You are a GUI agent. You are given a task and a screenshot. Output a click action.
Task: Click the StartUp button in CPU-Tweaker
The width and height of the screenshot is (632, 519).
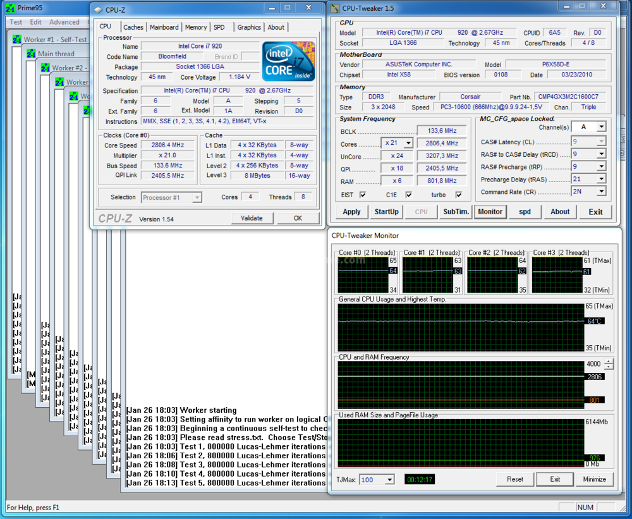pos(386,212)
